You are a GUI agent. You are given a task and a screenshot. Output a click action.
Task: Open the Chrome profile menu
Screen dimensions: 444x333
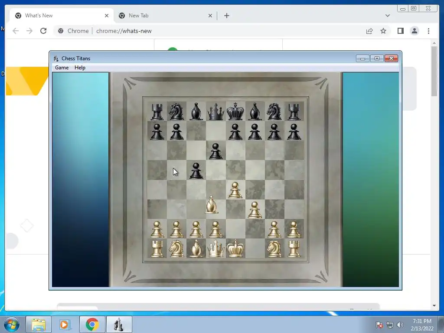(414, 31)
